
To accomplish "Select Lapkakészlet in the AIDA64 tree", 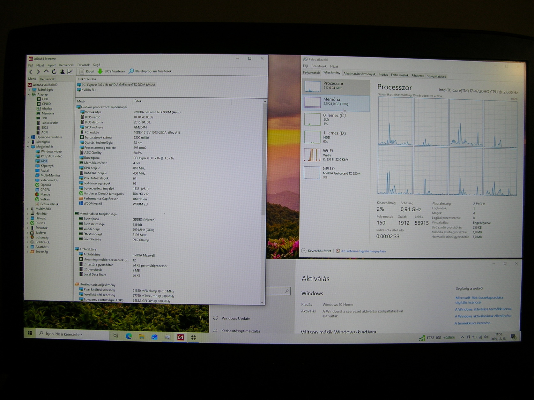I will [x=50, y=123].
